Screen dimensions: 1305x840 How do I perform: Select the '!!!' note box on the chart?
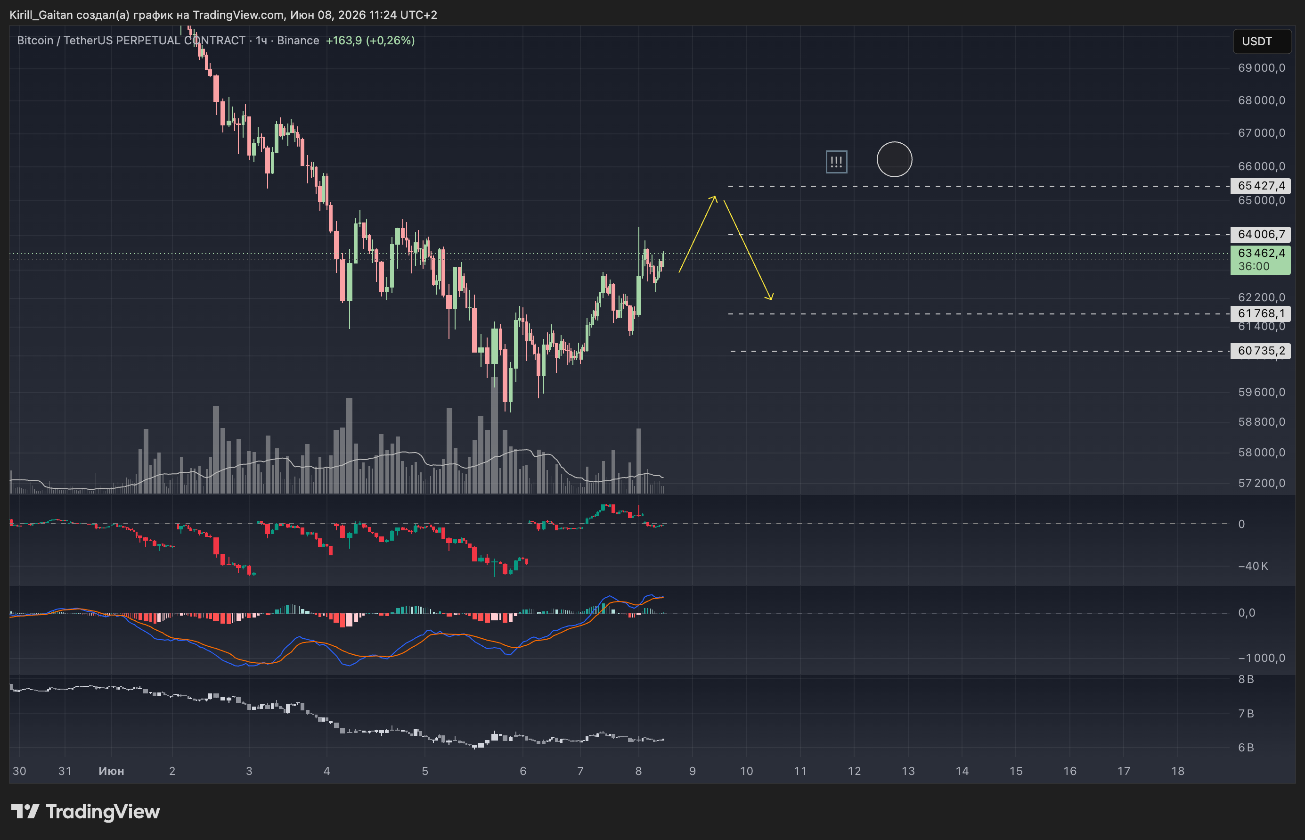(x=836, y=162)
